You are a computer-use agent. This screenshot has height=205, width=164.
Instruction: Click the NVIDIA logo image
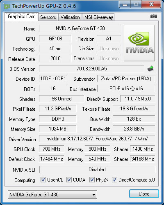(139, 43)
